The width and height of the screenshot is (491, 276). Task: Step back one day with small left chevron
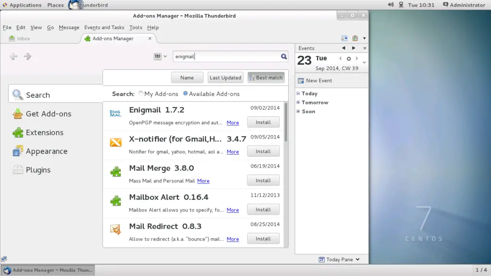[341, 58]
